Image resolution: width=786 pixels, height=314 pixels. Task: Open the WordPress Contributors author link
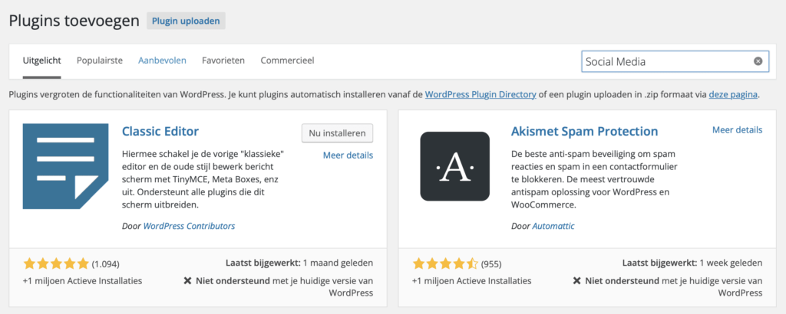click(x=189, y=226)
